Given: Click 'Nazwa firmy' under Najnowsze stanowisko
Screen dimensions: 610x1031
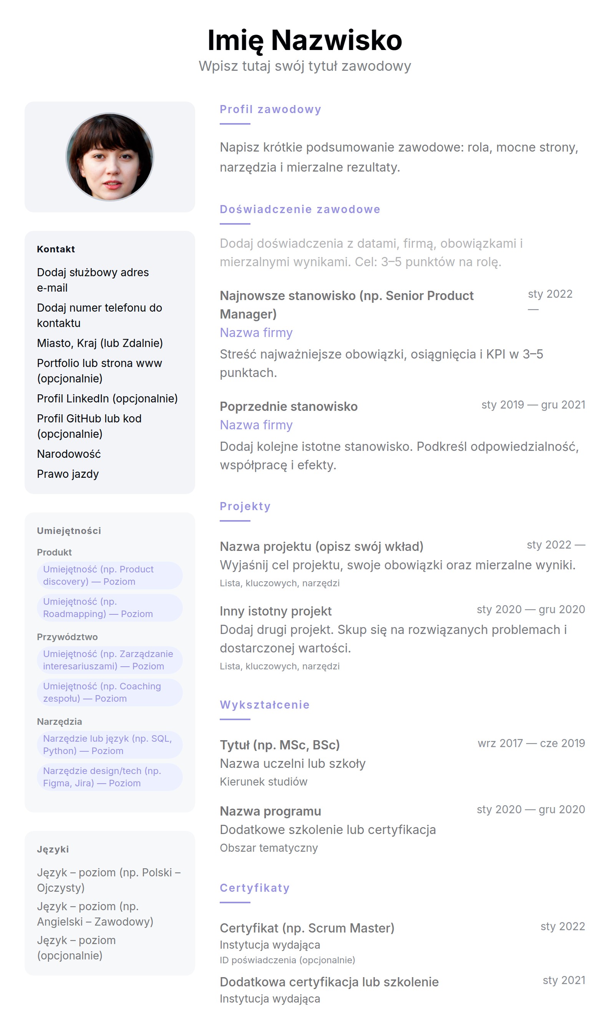Looking at the screenshot, I should (x=256, y=332).
